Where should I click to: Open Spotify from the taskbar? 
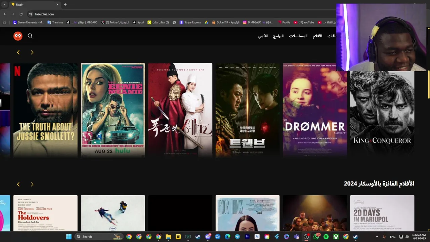pyautogui.click(x=326, y=237)
